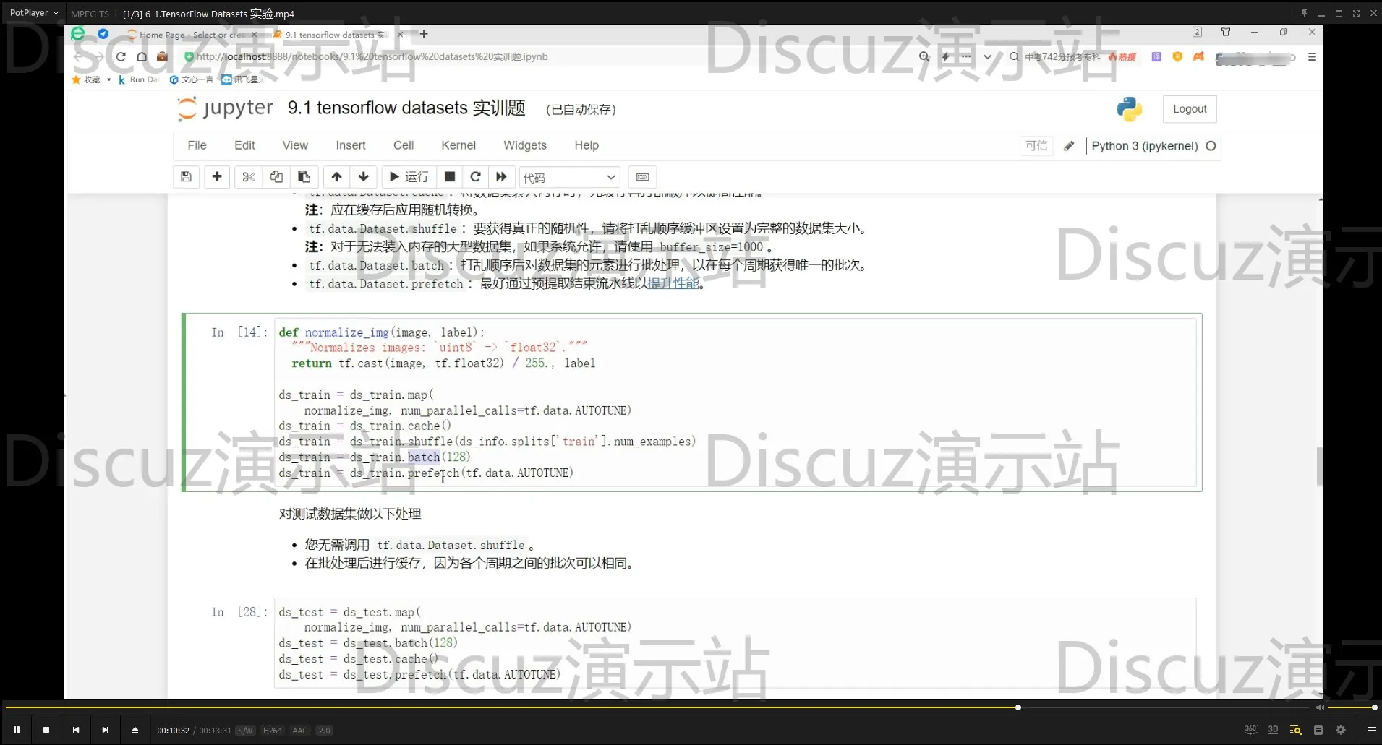Close the Home Page browser tab
Viewport: 1382px width, 745px height.
(254, 34)
